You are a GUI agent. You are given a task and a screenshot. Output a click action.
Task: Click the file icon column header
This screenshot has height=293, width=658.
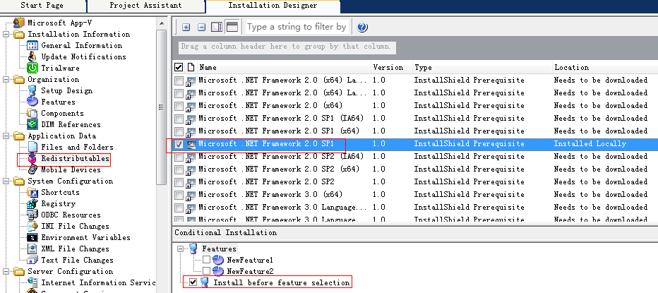point(191,67)
